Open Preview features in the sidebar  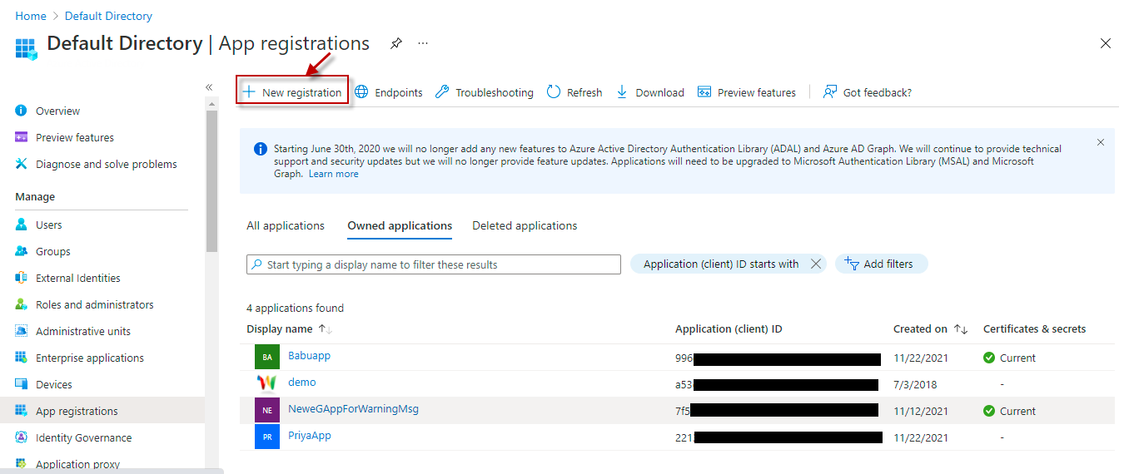pos(75,137)
